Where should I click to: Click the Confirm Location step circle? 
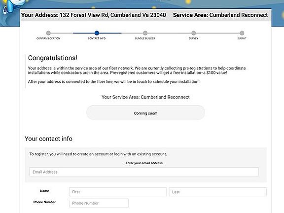point(48,33)
